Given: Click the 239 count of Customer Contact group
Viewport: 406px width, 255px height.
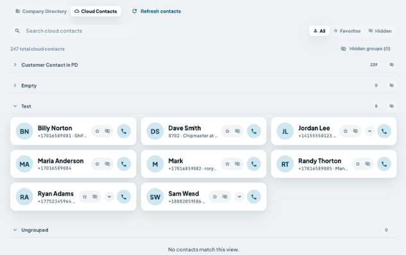Looking at the screenshot, I should coord(374,65).
